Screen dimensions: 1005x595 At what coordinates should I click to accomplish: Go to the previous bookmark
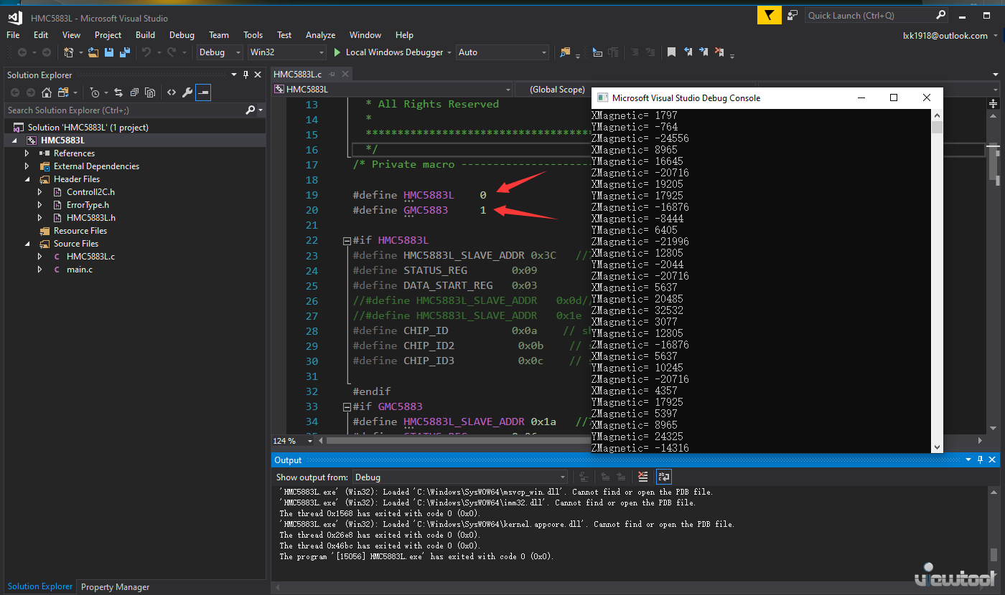688,52
